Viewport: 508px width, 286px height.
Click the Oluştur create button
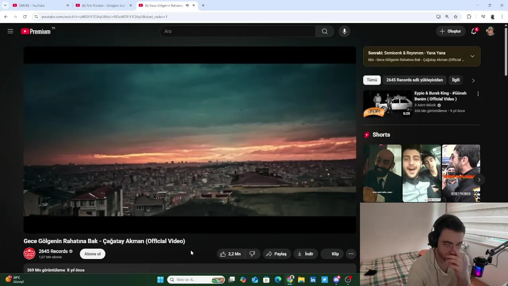[x=450, y=31]
